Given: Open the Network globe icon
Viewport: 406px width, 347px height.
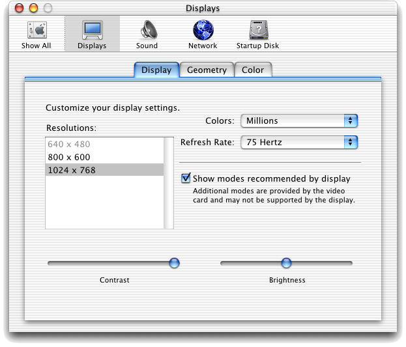Looking at the screenshot, I should (x=203, y=30).
